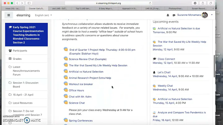
Task: Click chat icon for End of Quarter 1 Project Help
Action: tap(66, 49)
